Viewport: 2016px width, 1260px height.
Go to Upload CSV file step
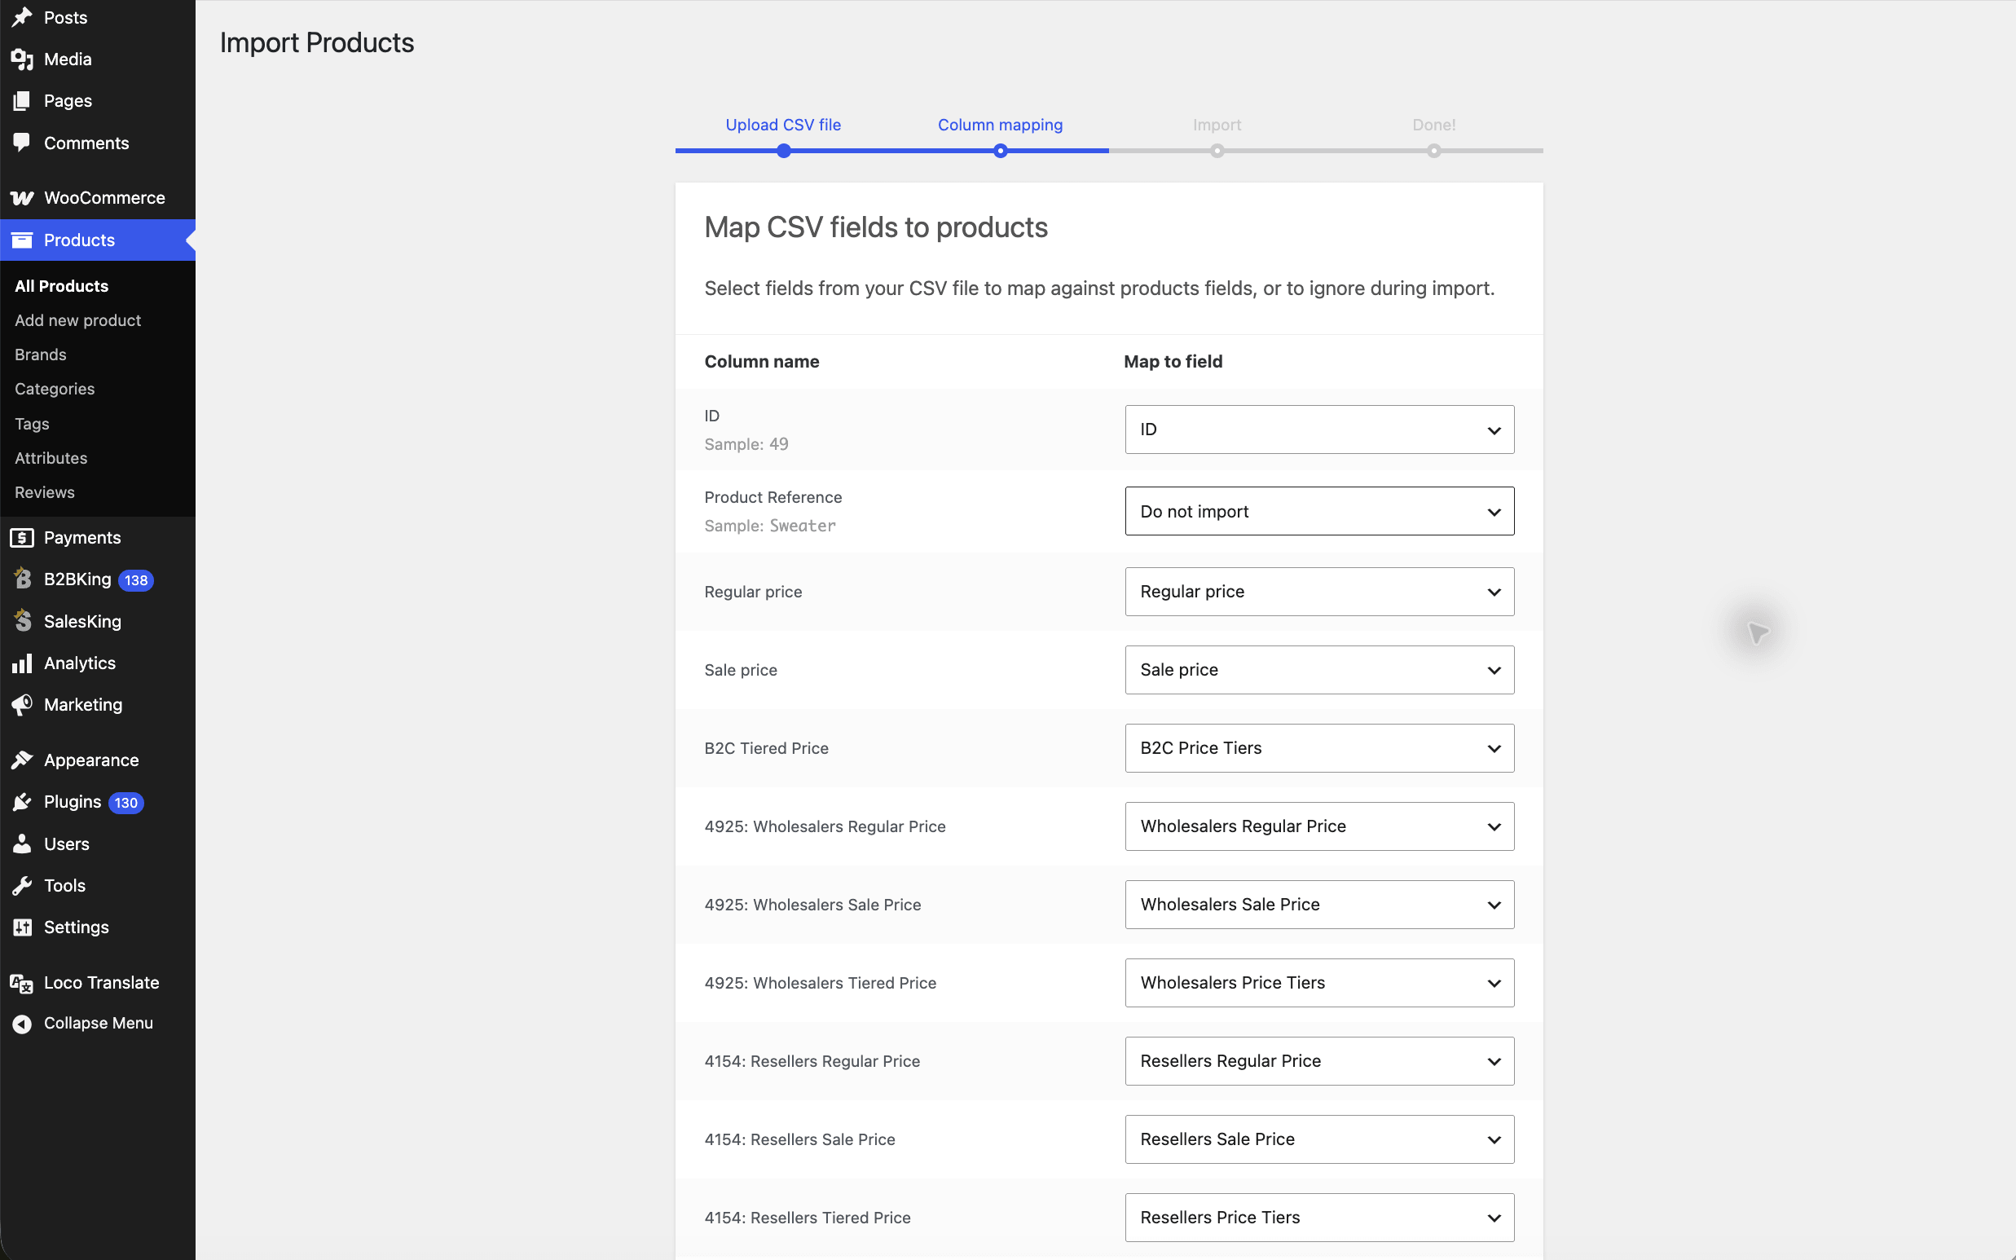pyautogui.click(x=783, y=125)
